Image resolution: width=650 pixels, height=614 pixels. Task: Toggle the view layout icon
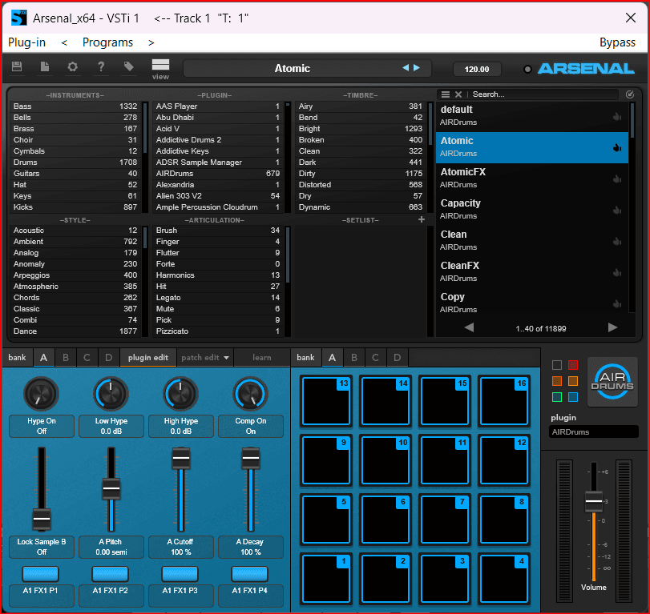160,66
